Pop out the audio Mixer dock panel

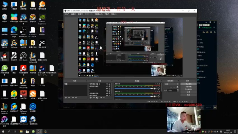click(x=162, y=81)
